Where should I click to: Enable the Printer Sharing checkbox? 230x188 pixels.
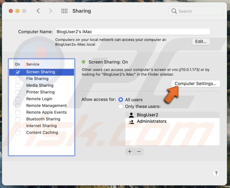pyautogui.click(x=18, y=92)
